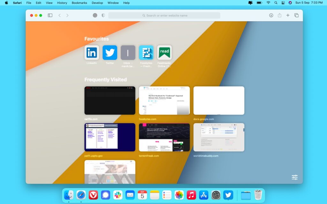Toggle the Safari sidebar
The image size is (327, 204).
pos(50,15)
